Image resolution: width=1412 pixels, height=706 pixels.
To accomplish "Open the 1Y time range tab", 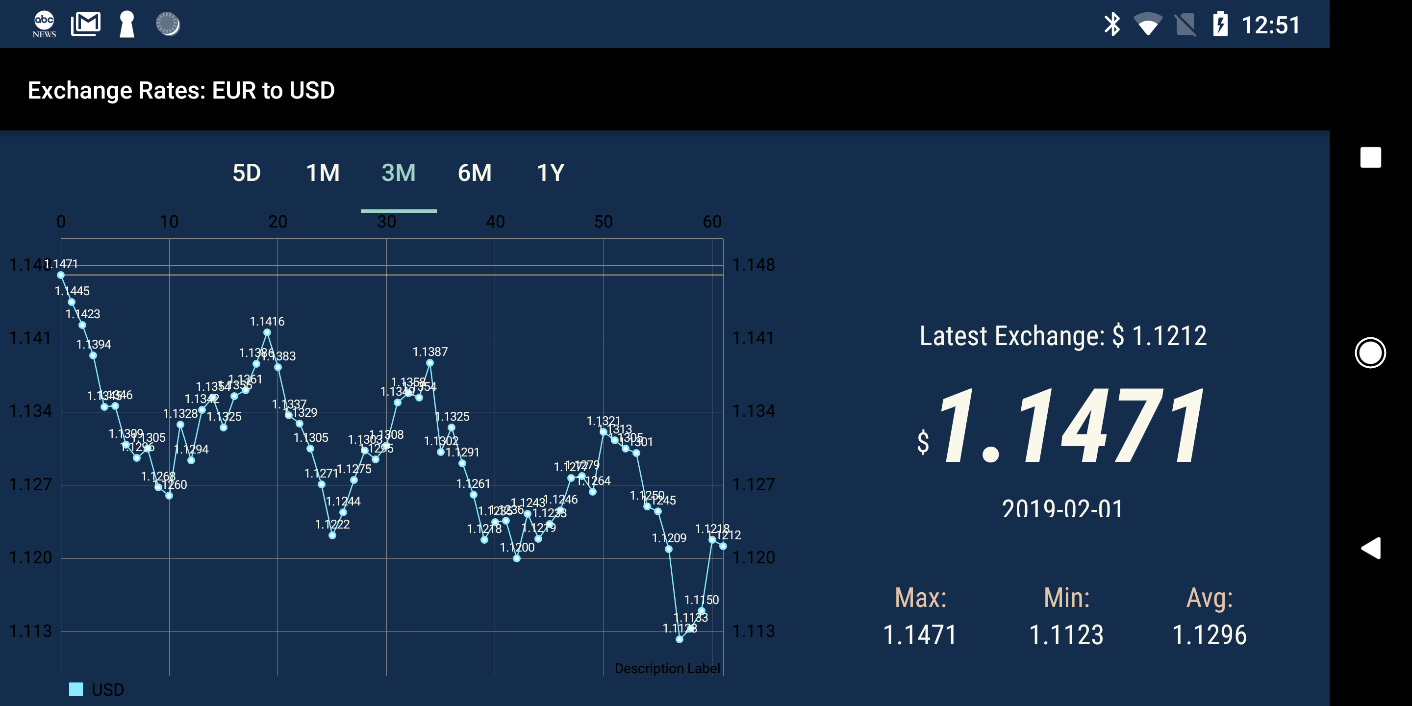I will coord(550,173).
